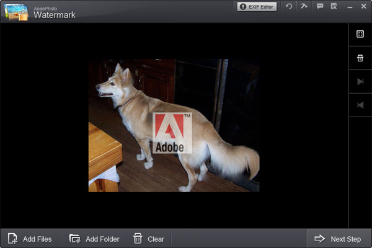Click Add Folder button
Viewport: 372px width, 248px height.
(x=94, y=239)
